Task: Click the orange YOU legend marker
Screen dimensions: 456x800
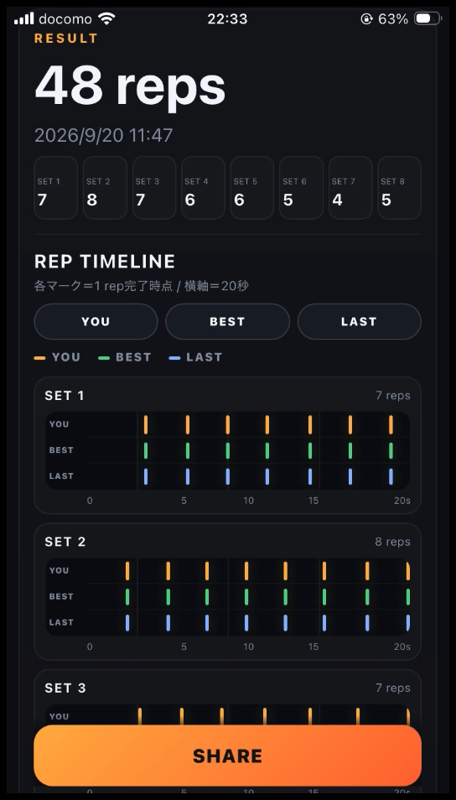Action: (39, 358)
